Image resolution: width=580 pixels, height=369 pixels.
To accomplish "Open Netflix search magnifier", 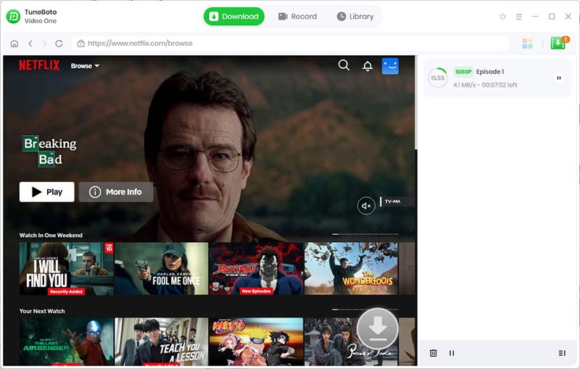I will click(x=344, y=65).
